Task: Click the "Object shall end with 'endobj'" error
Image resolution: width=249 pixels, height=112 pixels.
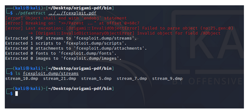Action: tap(66, 18)
